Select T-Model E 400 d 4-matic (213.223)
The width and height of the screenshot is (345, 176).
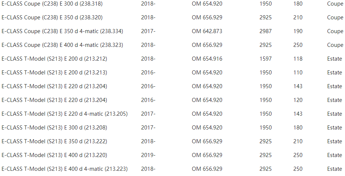tap(64, 169)
